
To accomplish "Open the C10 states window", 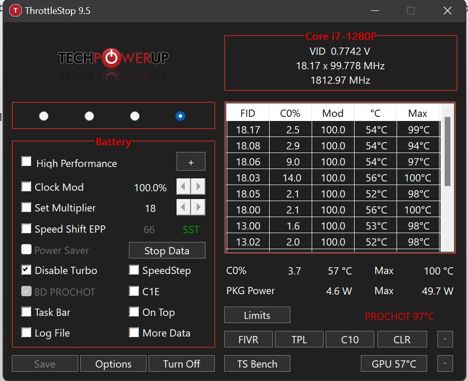I will pos(350,339).
